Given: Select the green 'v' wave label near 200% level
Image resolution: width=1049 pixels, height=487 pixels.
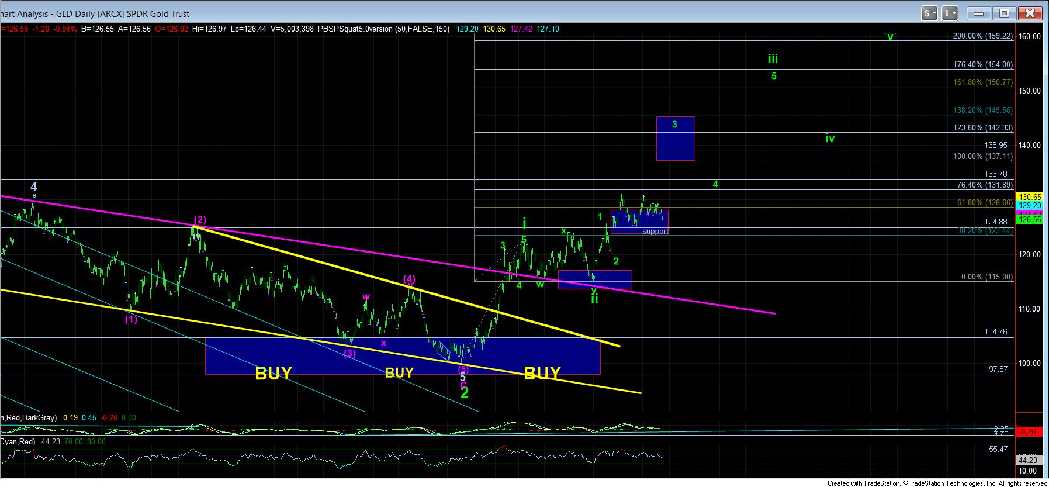Looking at the screenshot, I should tap(889, 36).
